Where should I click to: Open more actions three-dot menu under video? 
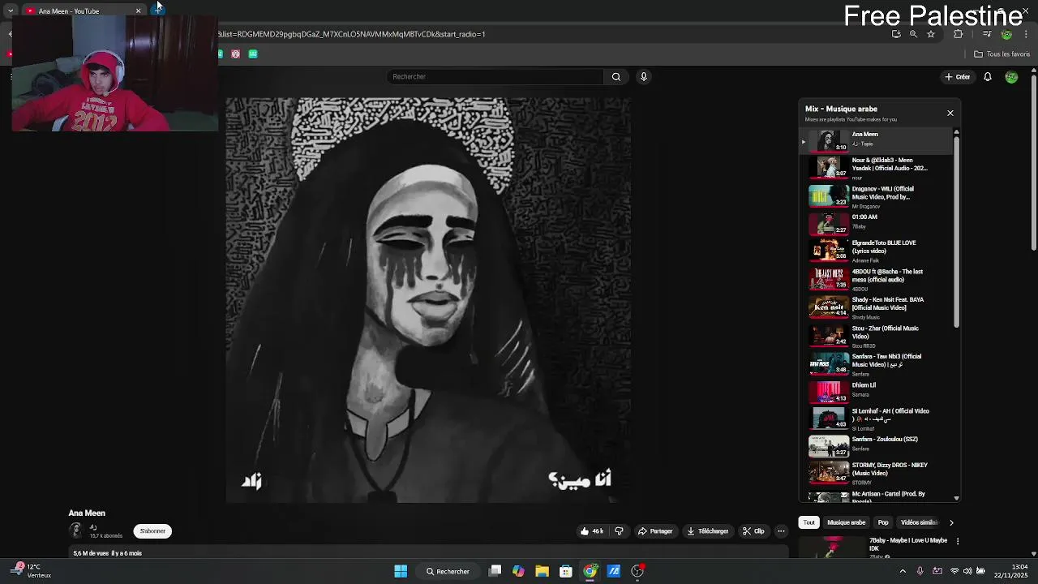781,531
